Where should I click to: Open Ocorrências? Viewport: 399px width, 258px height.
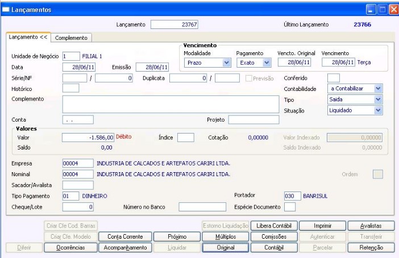tap(70, 248)
